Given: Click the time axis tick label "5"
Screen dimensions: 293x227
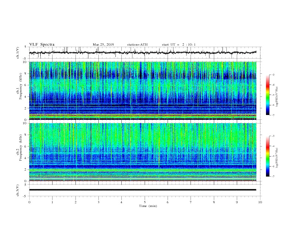Looking at the screenshot, I should (x=145, y=202).
